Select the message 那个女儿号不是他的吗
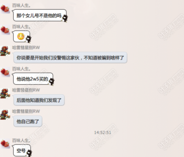The image size is (184, 157). point(39,16)
